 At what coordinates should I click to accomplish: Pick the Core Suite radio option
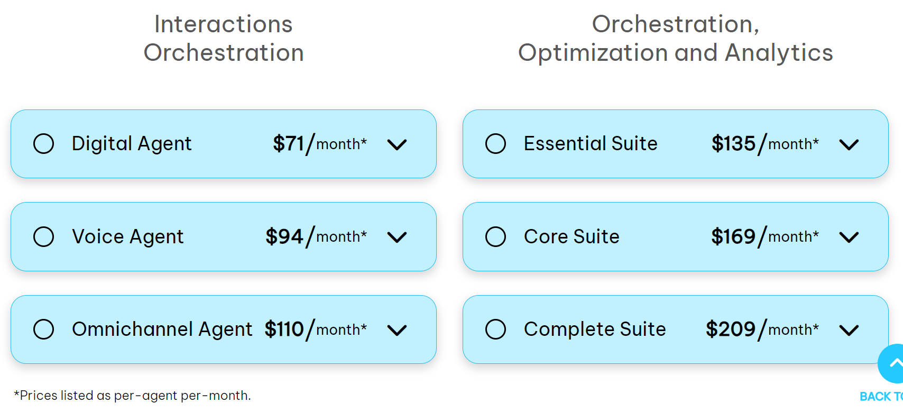495,236
